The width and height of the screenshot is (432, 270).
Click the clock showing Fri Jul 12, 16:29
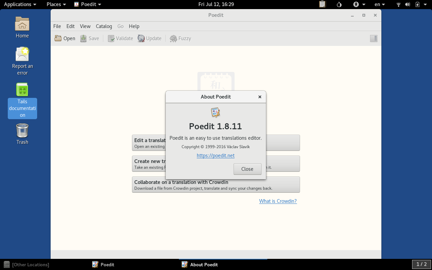[216, 4]
